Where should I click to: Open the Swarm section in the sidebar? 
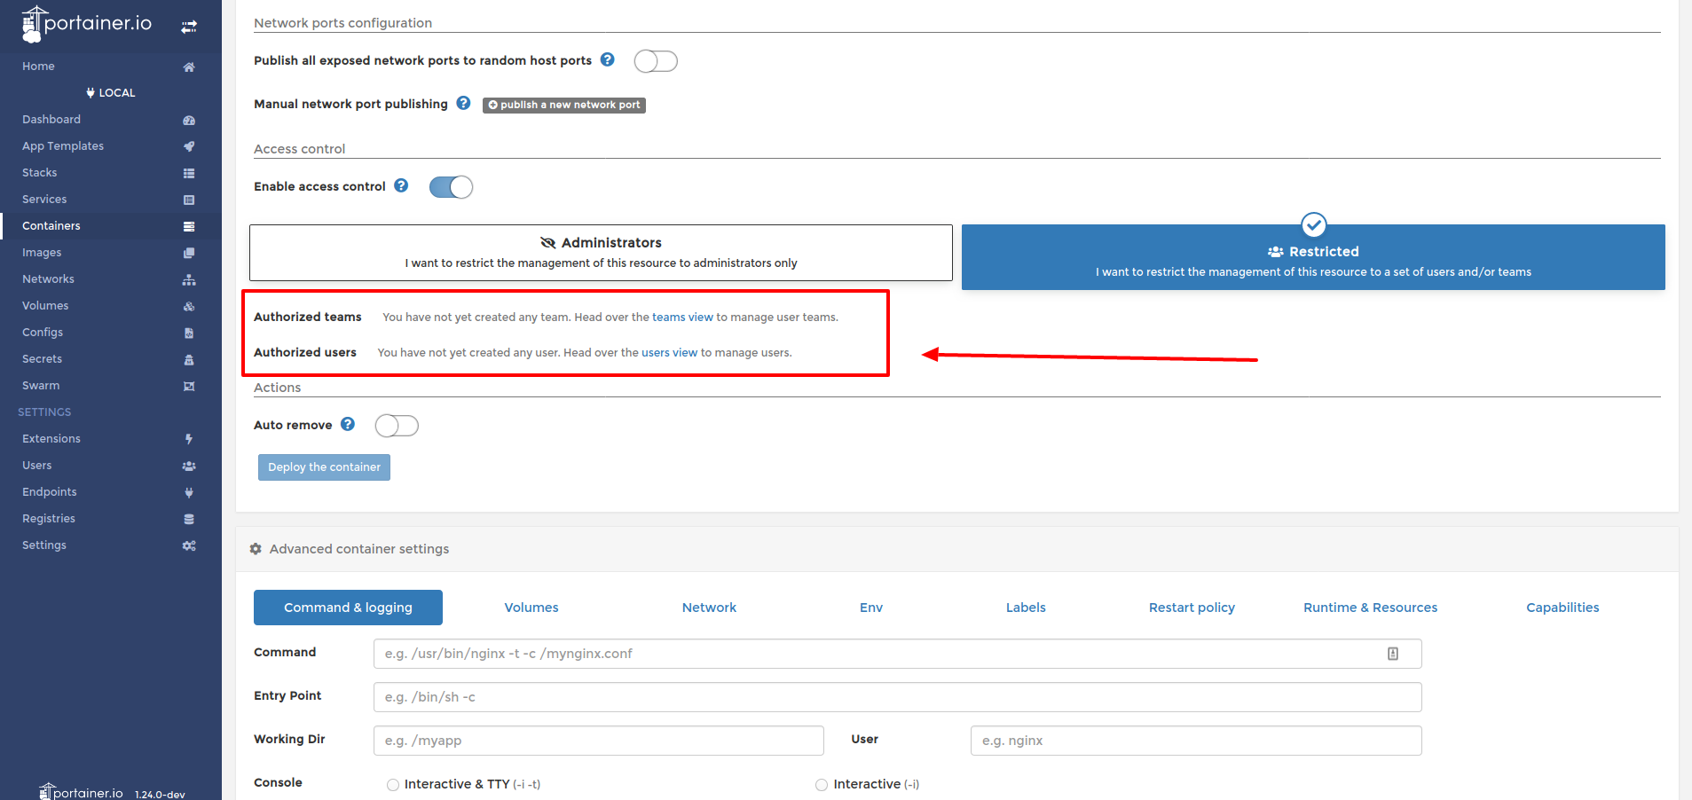(40, 385)
